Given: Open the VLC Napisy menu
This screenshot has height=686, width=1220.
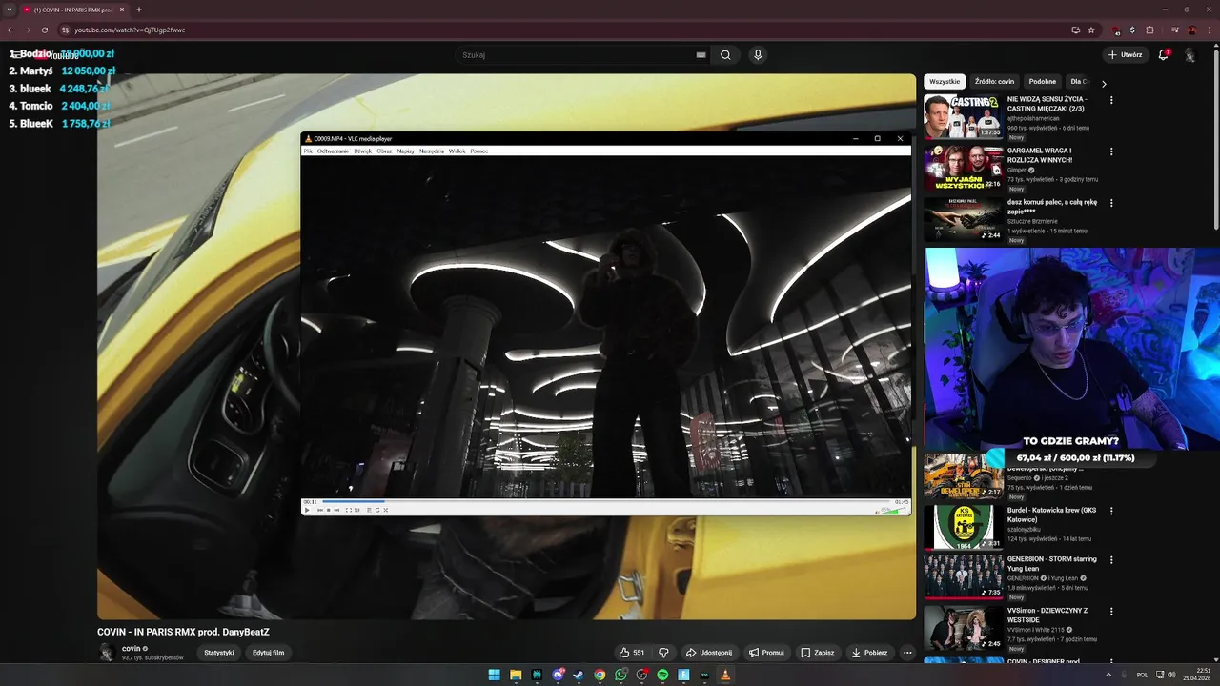Looking at the screenshot, I should pos(406,151).
